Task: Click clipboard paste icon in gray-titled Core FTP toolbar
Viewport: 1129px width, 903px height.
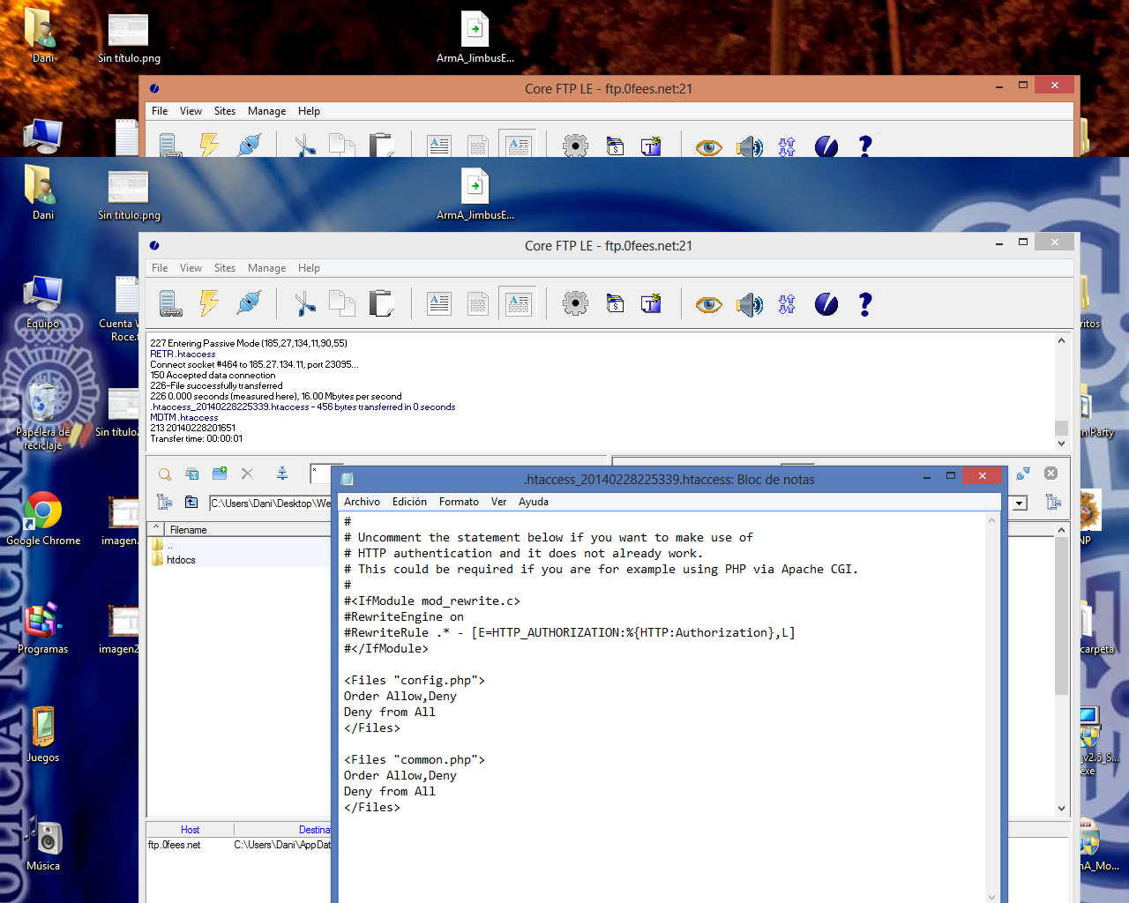Action: click(381, 303)
